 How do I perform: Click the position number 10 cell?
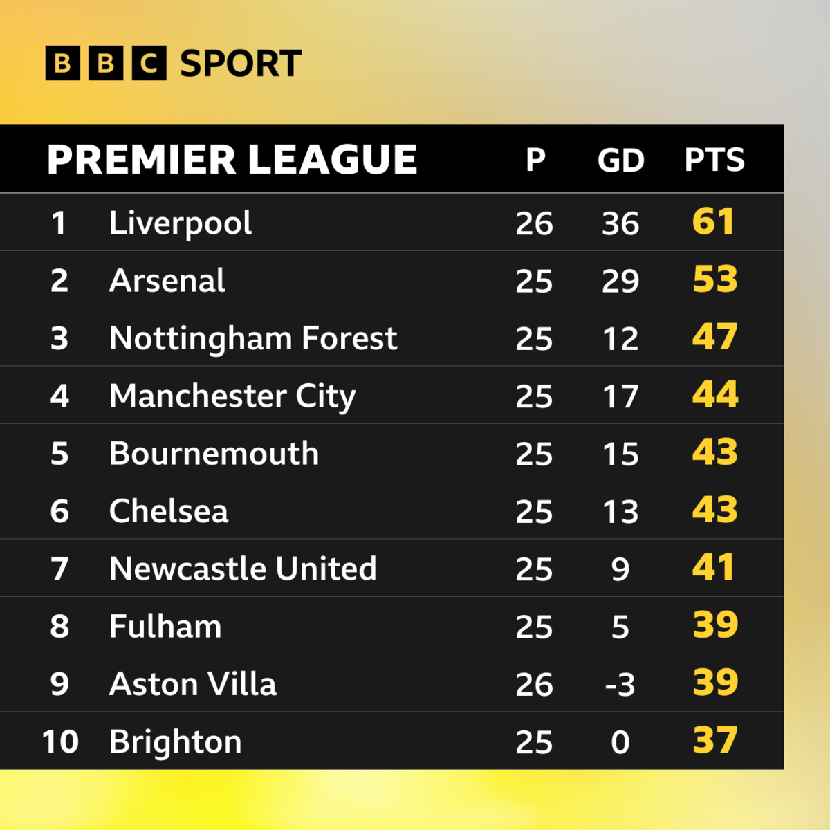[60, 742]
